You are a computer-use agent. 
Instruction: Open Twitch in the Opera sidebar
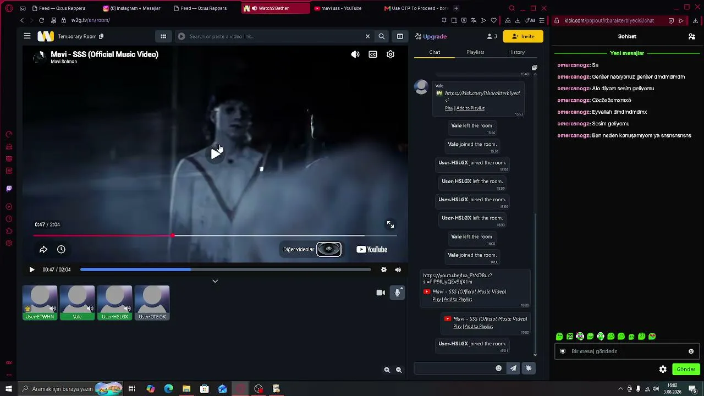tap(9, 189)
